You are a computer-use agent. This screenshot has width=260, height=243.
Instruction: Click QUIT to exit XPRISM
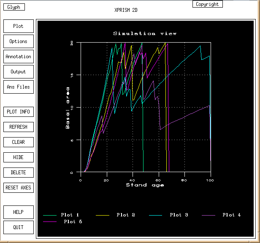tap(19, 227)
